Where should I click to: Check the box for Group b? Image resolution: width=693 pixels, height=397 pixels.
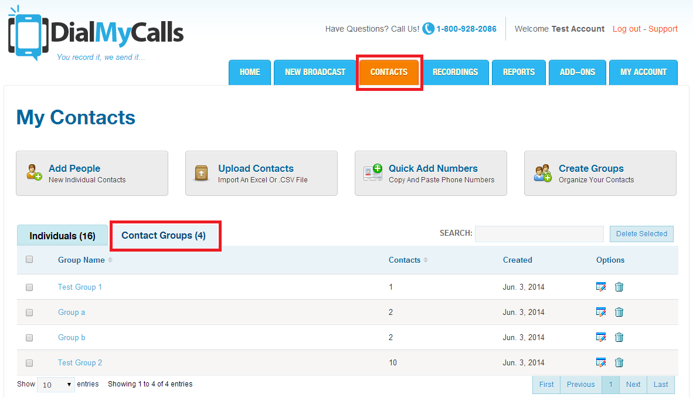point(29,338)
